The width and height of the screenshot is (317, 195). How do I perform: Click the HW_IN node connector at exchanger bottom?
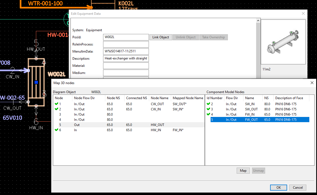click(x=36, y=106)
